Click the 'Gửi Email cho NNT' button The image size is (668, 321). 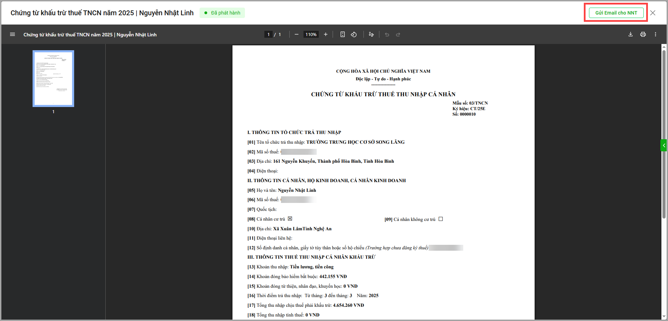616,13
